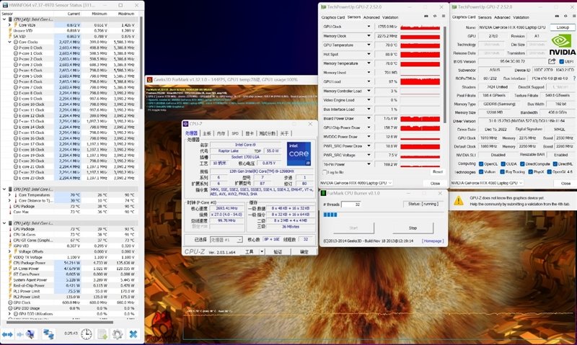The width and height of the screenshot is (577, 345).
Task: Open GPU selector dropdown in GPU-Z Graphics Card window
Action: coord(487,183)
